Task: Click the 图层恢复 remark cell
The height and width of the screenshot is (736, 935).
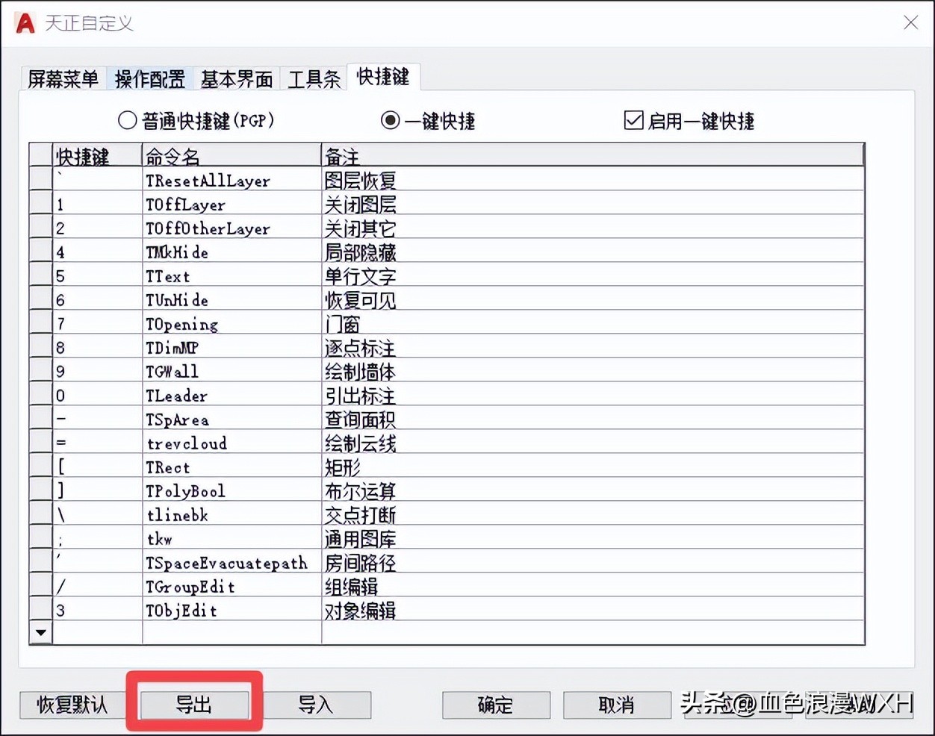Action: click(593, 180)
